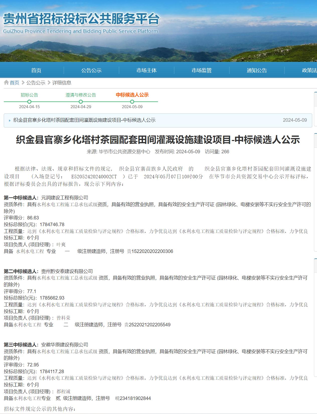Click the 首页 breadcrumb link
The width and height of the screenshot is (317, 414).
click(x=15, y=83)
